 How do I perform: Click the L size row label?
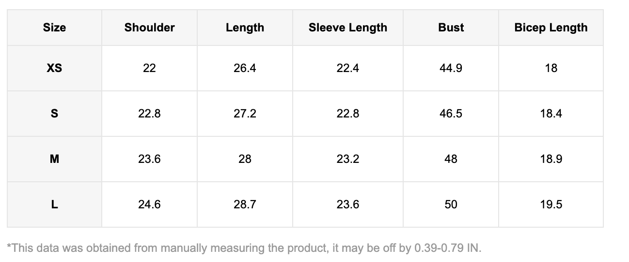[x=54, y=204]
